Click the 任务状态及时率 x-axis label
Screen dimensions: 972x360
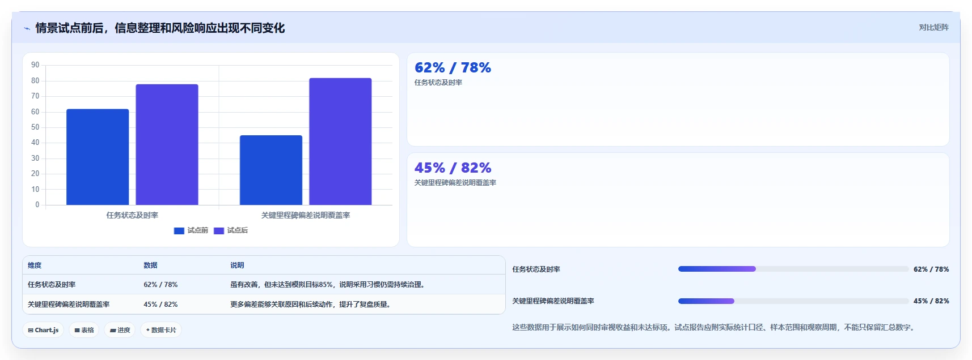coord(132,215)
